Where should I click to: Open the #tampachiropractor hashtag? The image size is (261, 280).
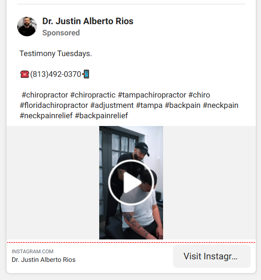[152, 95]
